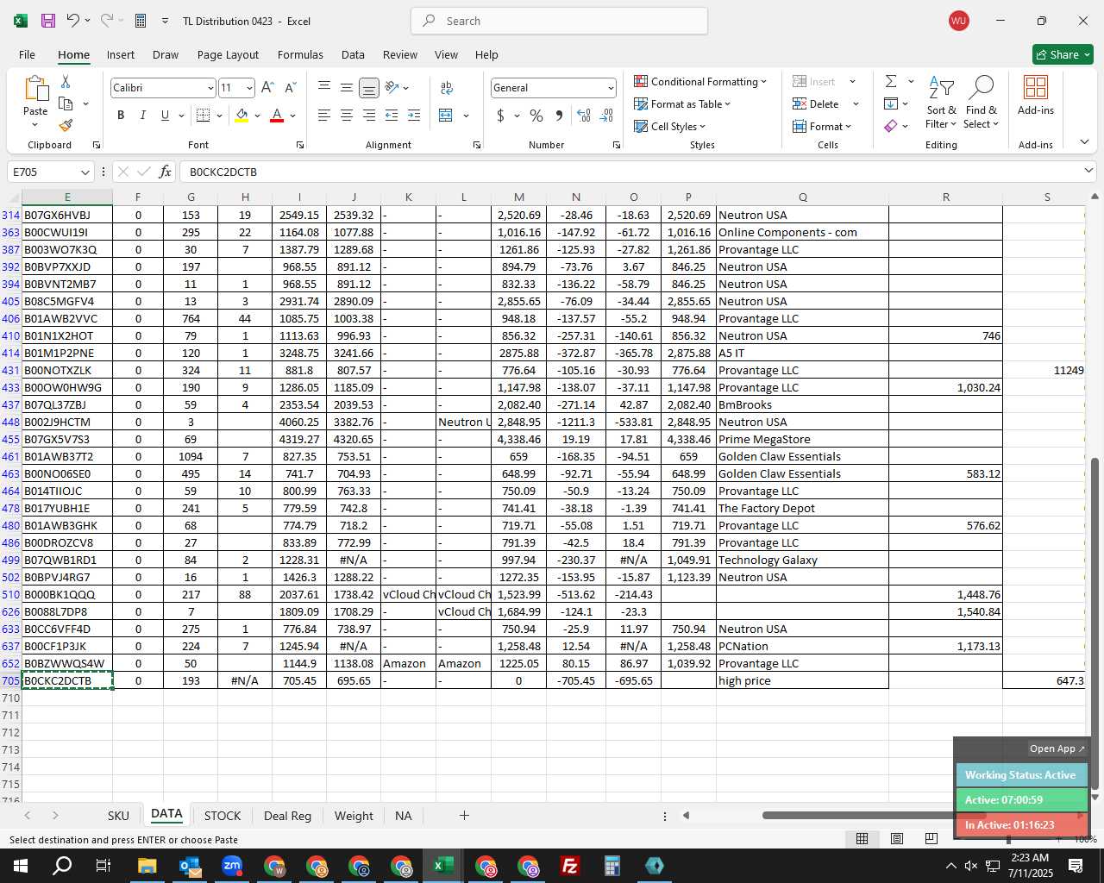Decrease font size with smaller A
The height and width of the screenshot is (883, 1104).
pos(290,87)
